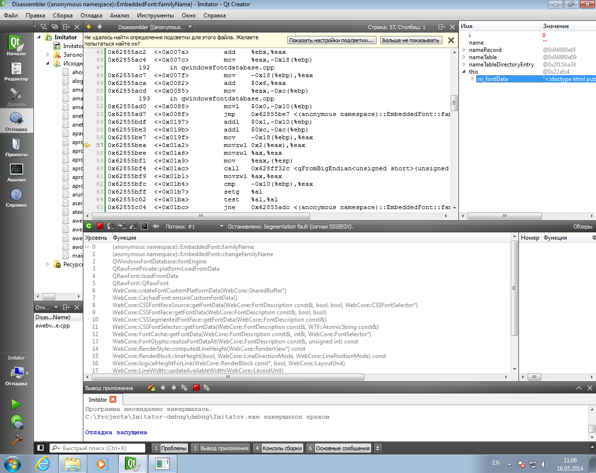Toggle the sidebar visibility button

pos(41,448)
